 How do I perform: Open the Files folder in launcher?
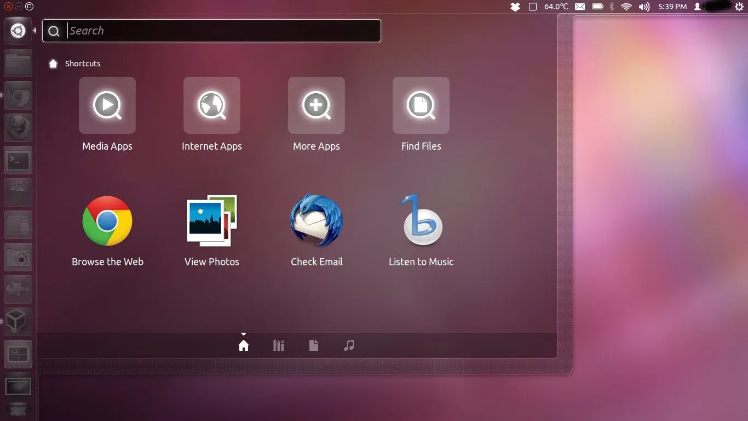(18, 63)
